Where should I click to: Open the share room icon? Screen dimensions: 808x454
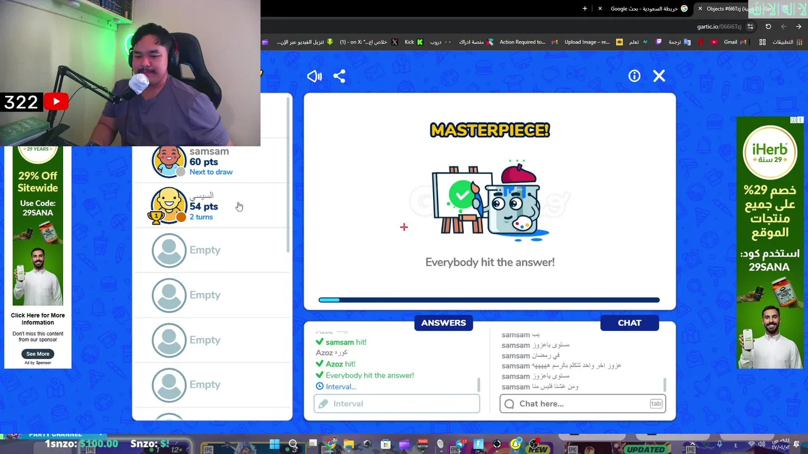click(340, 76)
